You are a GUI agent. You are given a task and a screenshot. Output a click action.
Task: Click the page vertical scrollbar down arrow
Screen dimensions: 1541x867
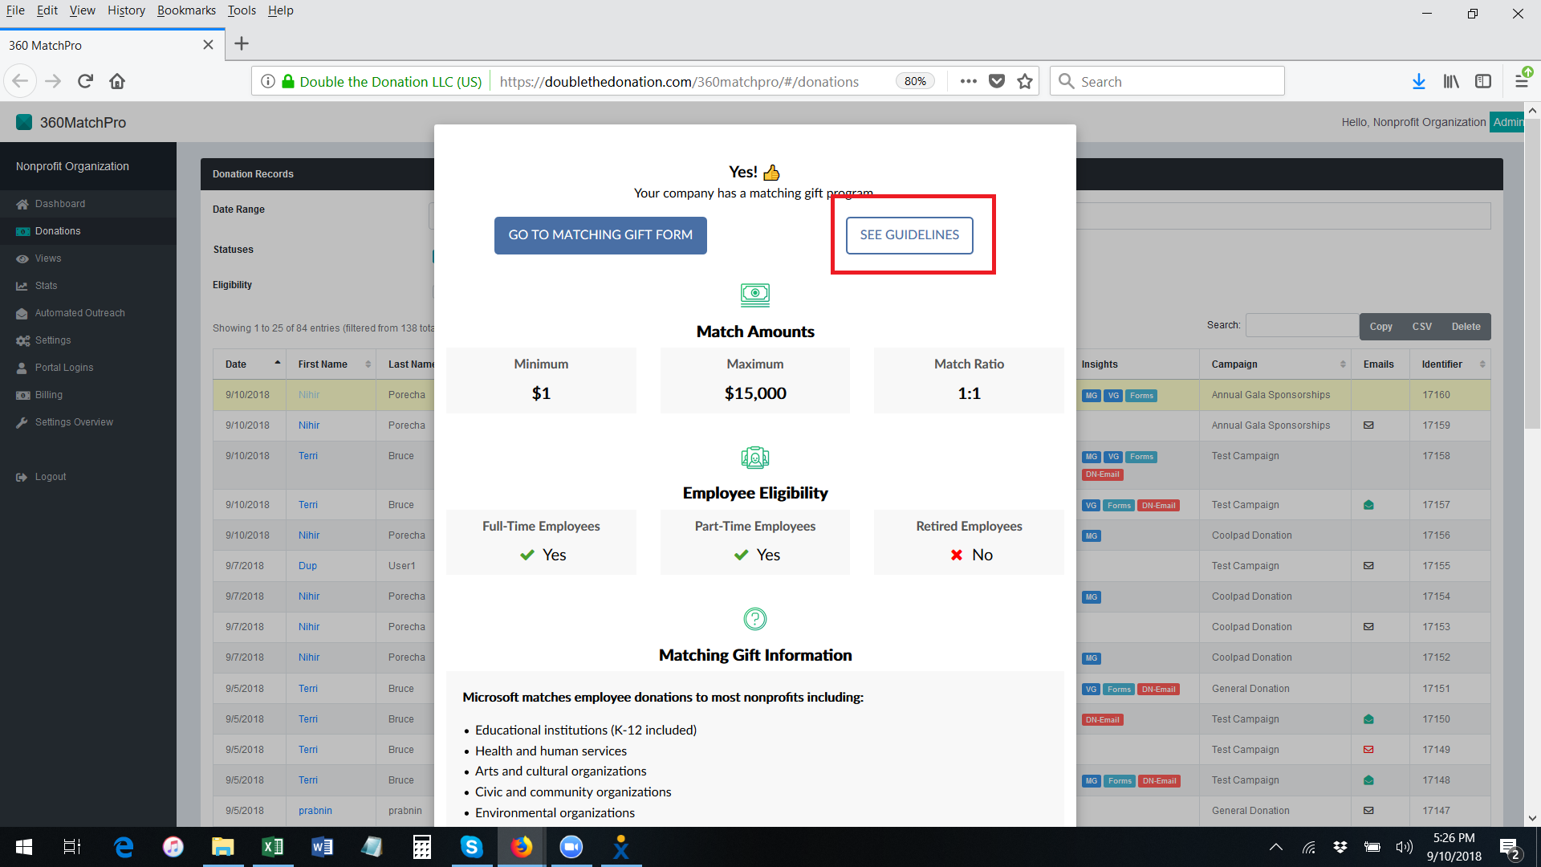coord(1532,818)
